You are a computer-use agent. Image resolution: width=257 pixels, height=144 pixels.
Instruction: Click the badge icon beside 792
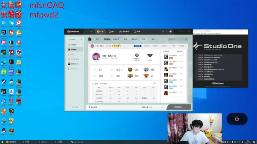coord(130,70)
